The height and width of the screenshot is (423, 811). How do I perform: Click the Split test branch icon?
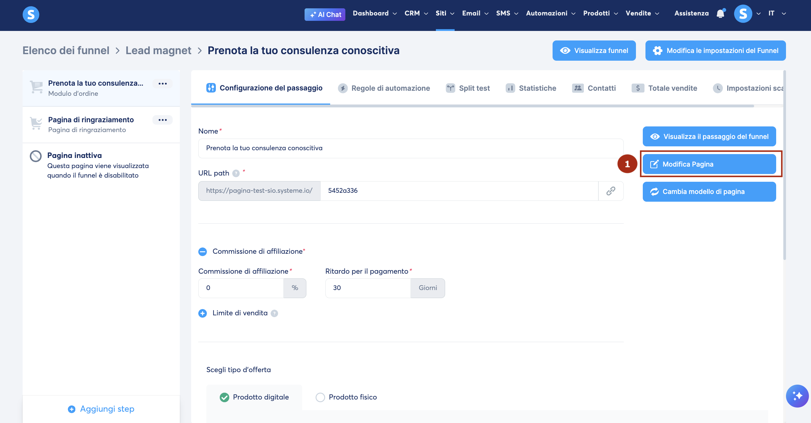tap(450, 88)
